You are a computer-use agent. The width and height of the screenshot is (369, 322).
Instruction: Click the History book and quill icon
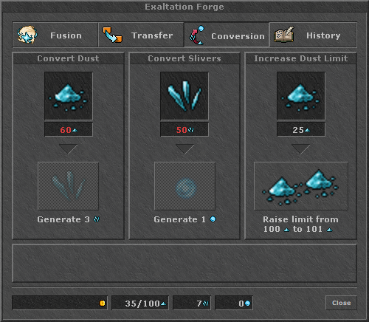click(x=284, y=35)
